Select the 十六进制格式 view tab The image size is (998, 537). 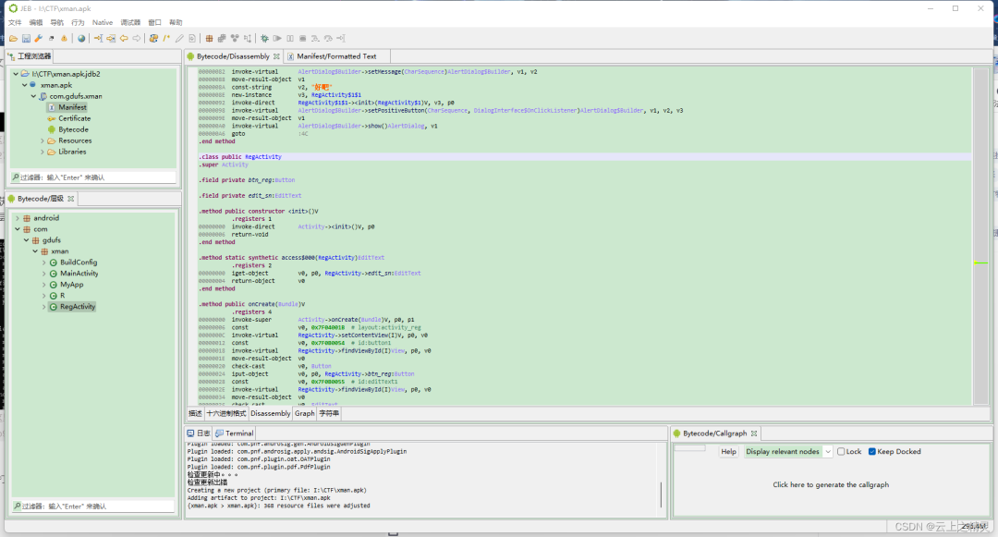pos(226,413)
